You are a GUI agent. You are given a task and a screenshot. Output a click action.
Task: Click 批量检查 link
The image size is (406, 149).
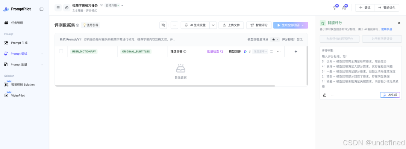[215, 52]
